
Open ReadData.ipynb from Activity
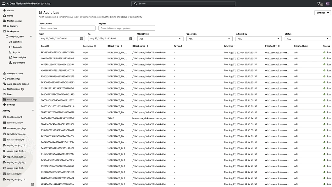pyautogui.click(x=14, y=117)
